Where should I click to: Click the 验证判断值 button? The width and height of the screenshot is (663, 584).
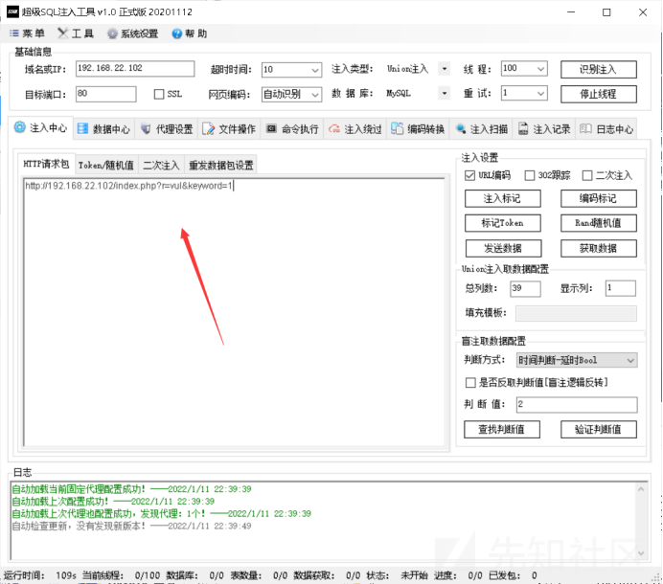coord(598,429)
